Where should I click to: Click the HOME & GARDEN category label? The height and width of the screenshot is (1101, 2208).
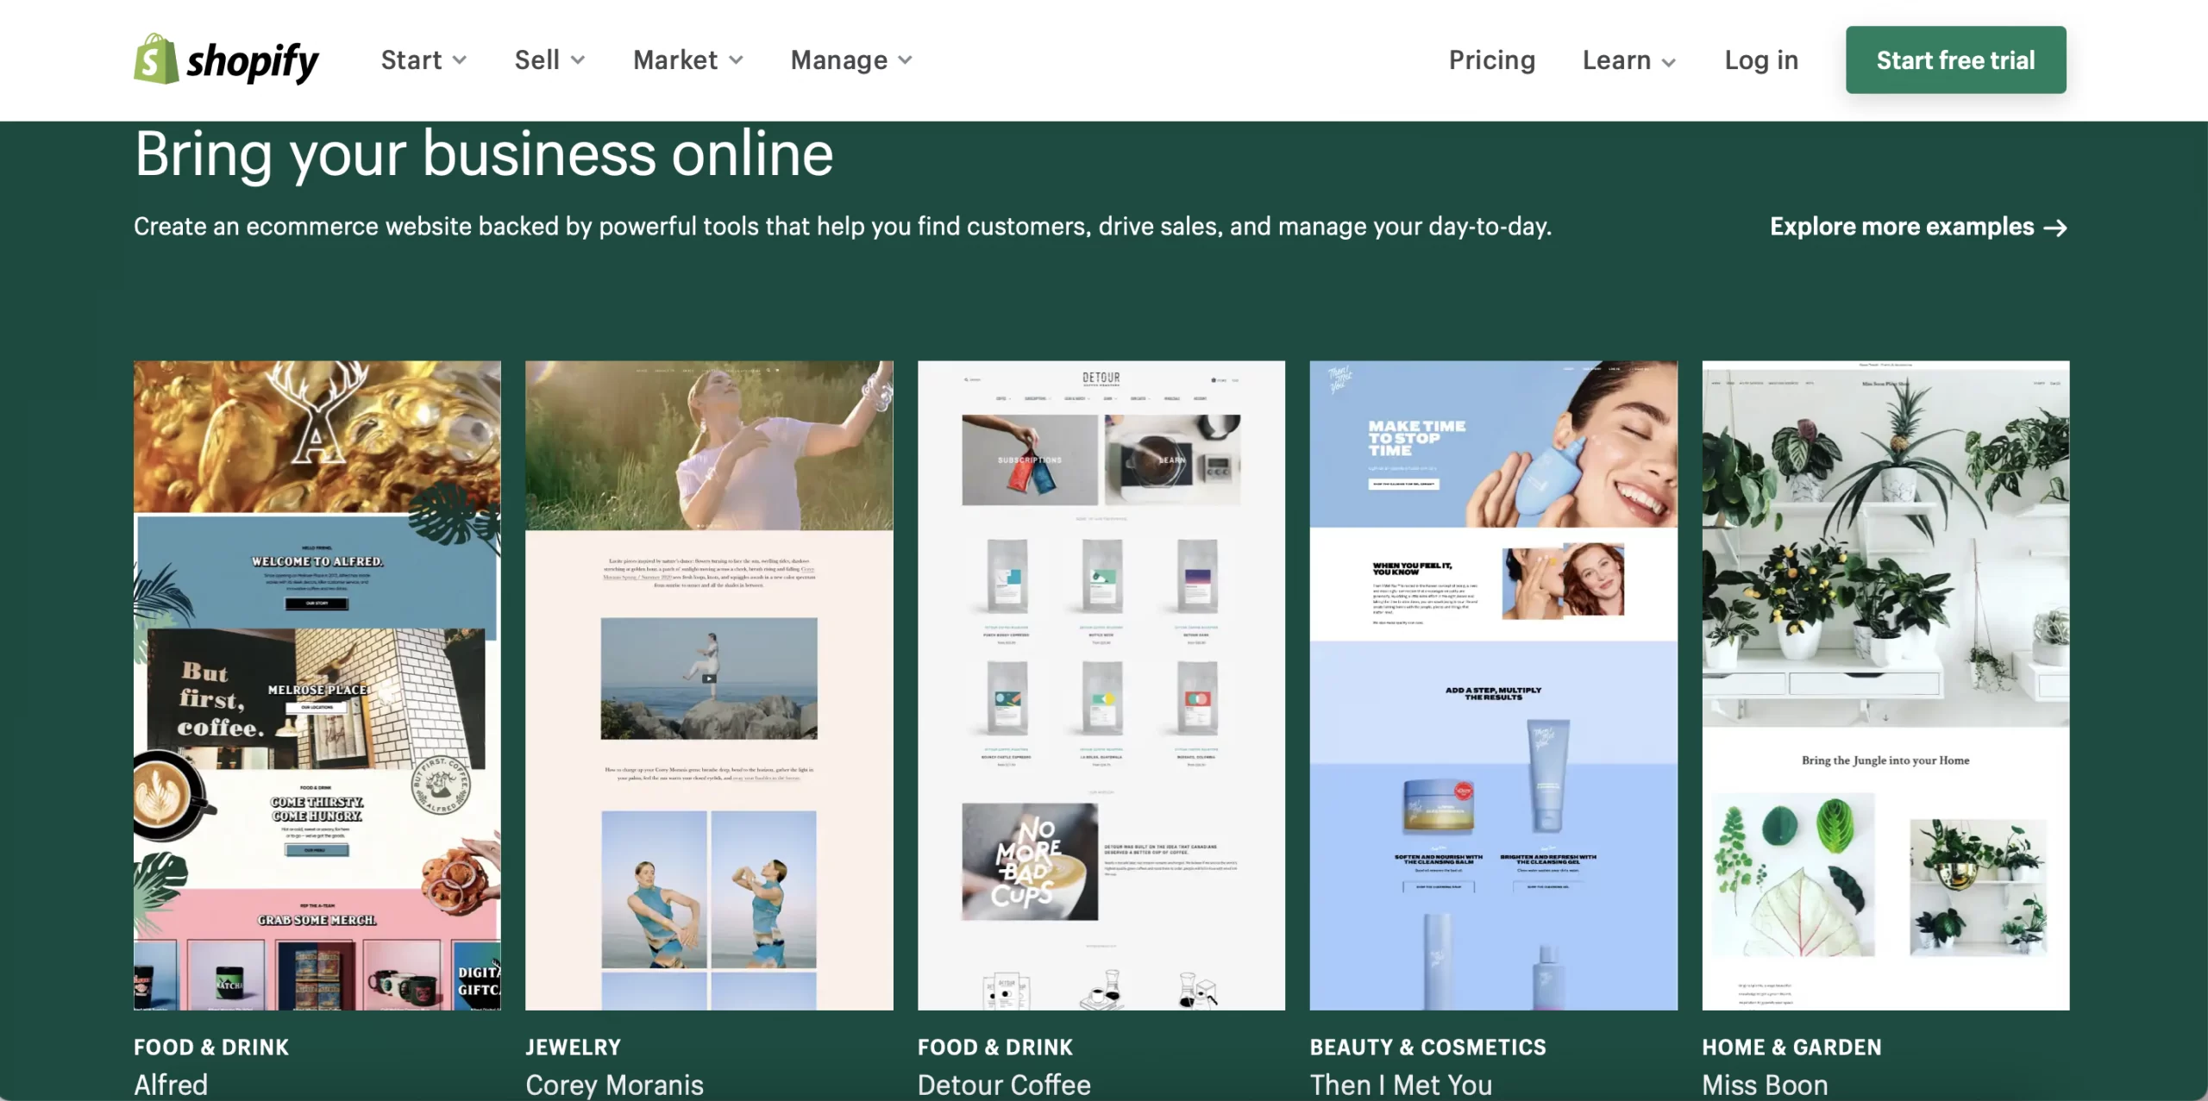[1791, 1047]
